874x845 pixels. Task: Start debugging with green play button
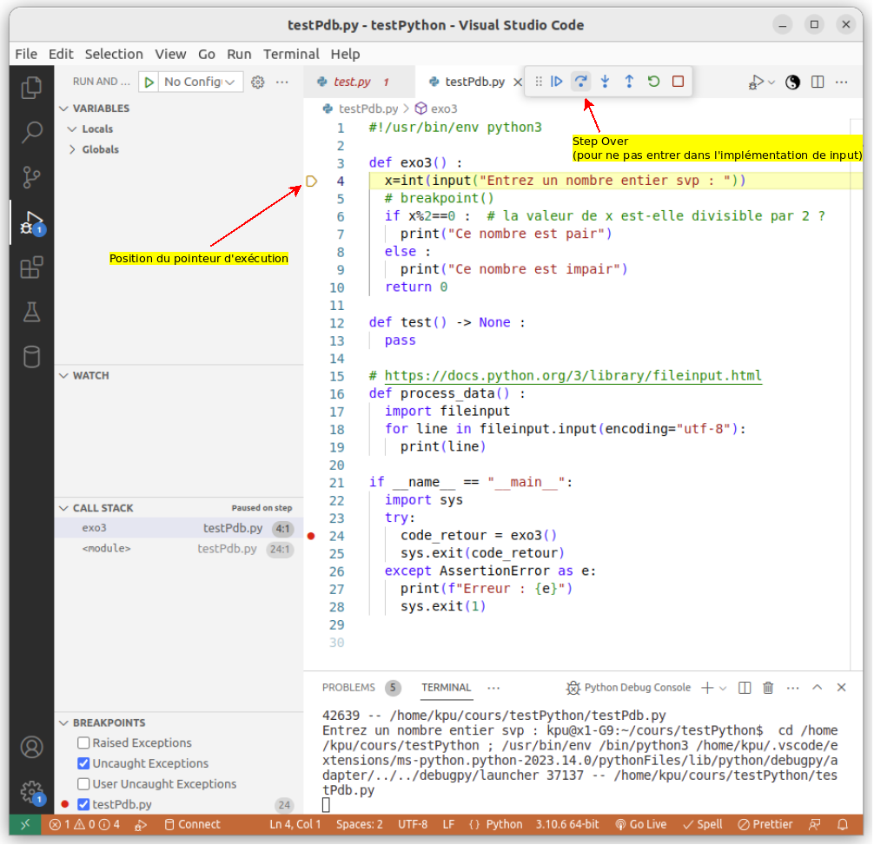tap(149, 83)
